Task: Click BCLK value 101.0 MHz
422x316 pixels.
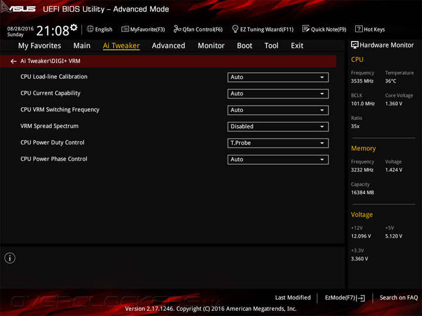Action: tap(363, 104)
